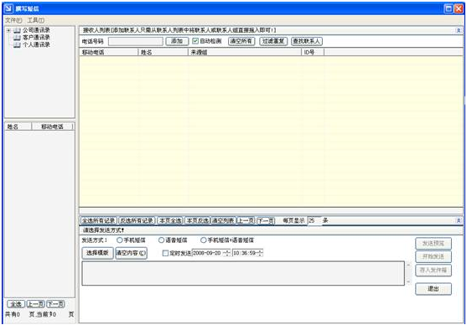Viewport: 467px width, 325px height.
Task: Click the 选择模版 button
Action: pyautogui.click(x=97, y=253)
